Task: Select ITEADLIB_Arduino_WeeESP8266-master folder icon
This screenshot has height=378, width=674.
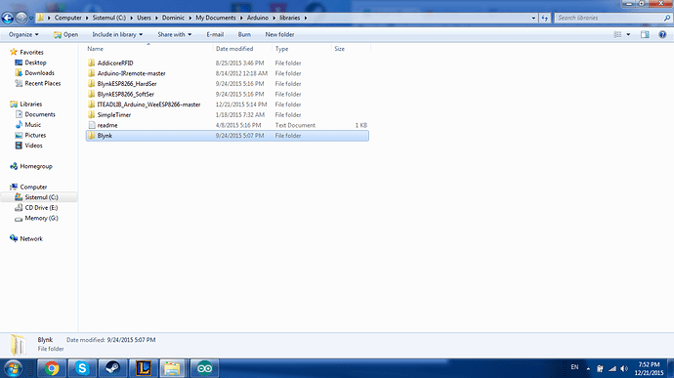Action: 91,105
